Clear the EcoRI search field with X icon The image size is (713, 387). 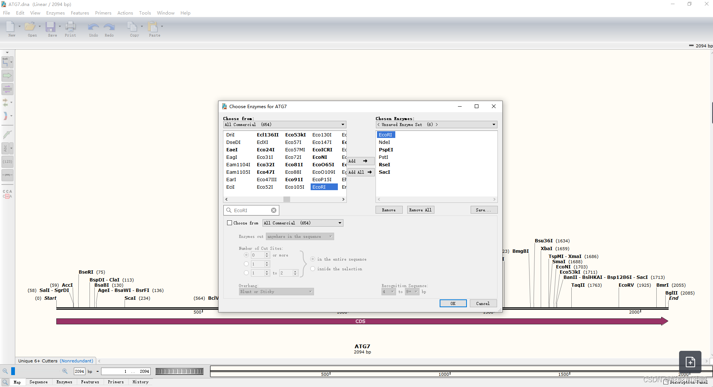274,210
